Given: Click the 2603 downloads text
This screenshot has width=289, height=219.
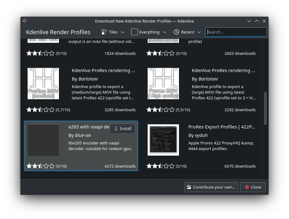Looking at the screenshot, I should pos(240,53).
